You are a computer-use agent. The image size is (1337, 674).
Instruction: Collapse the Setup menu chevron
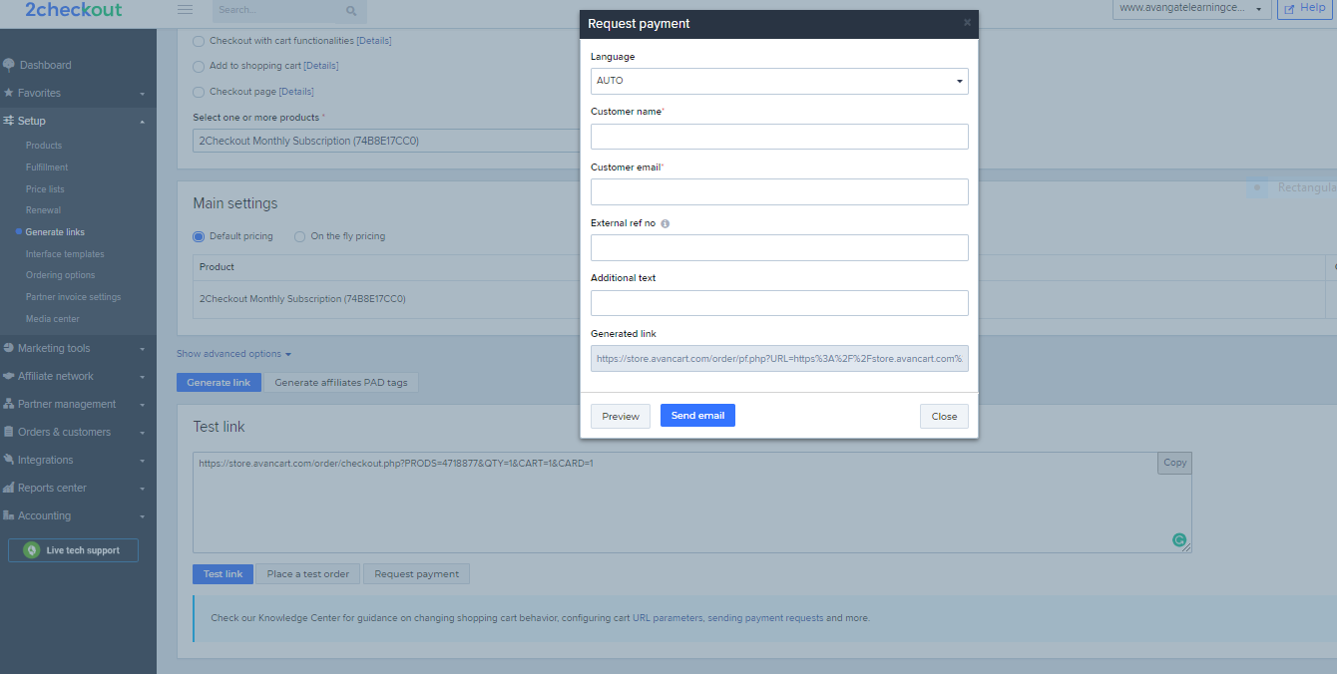coord(142,122)
